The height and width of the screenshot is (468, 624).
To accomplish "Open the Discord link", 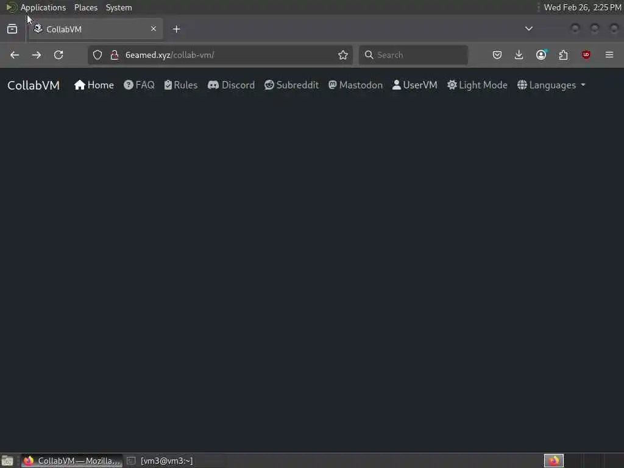I will point(231,85).
